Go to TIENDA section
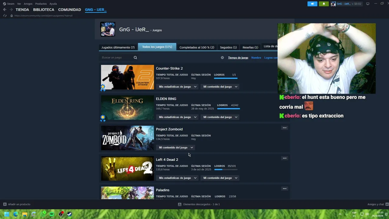Image resolution: width=389 pixels, height=219 pixels. pos(22,10)
